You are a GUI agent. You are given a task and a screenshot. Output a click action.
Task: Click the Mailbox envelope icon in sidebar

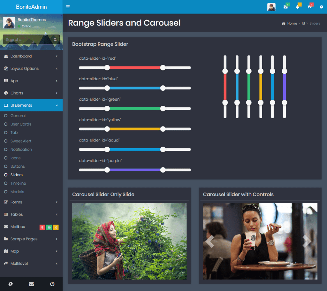(x=6, y=226)
